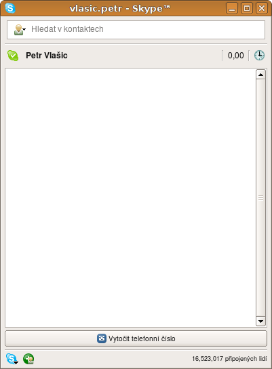Click the blue phone icon on dial button

click(102, 338)
